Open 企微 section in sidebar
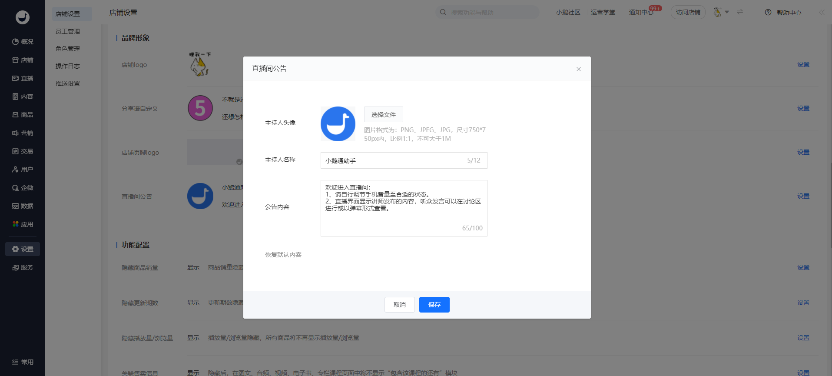This screenshot has width=832, height=376. tap(23, 188)
